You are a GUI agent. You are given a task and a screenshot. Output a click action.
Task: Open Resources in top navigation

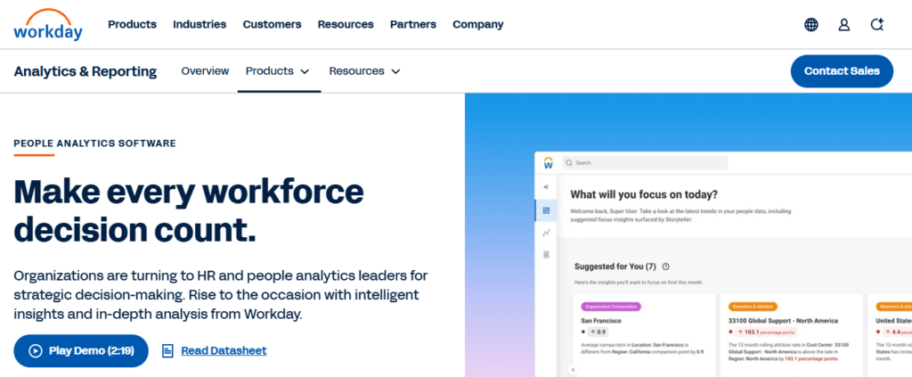(x=346, y=24)
